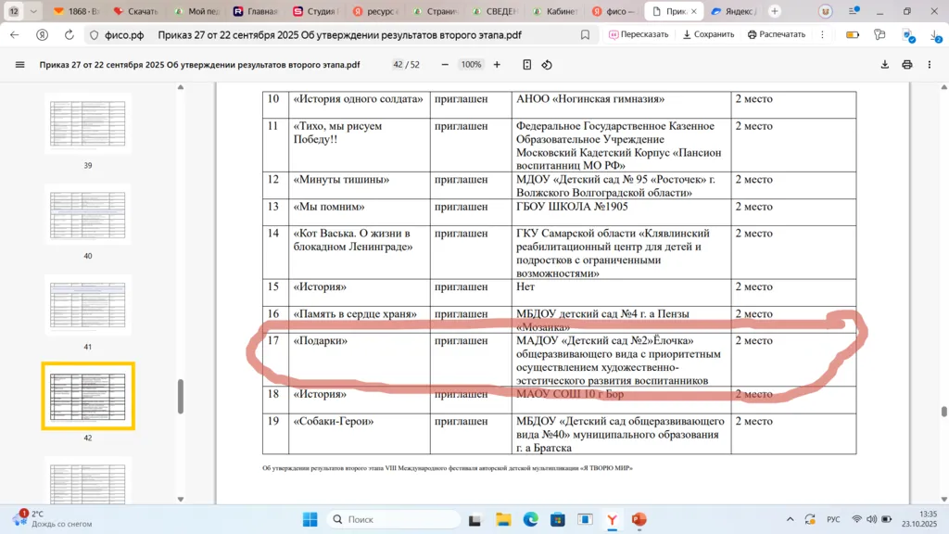Print the PDF from the viewer toolbar
Viewport: 949px width, 534px height.
click(907, 65)
